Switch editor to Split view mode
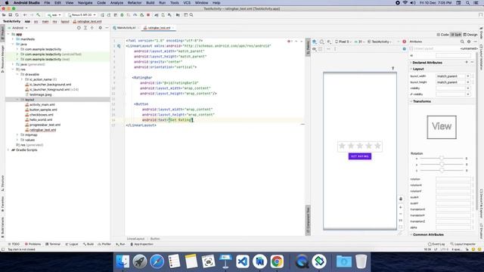This screenshot has height=272, width=484. (x=456, y=35)
